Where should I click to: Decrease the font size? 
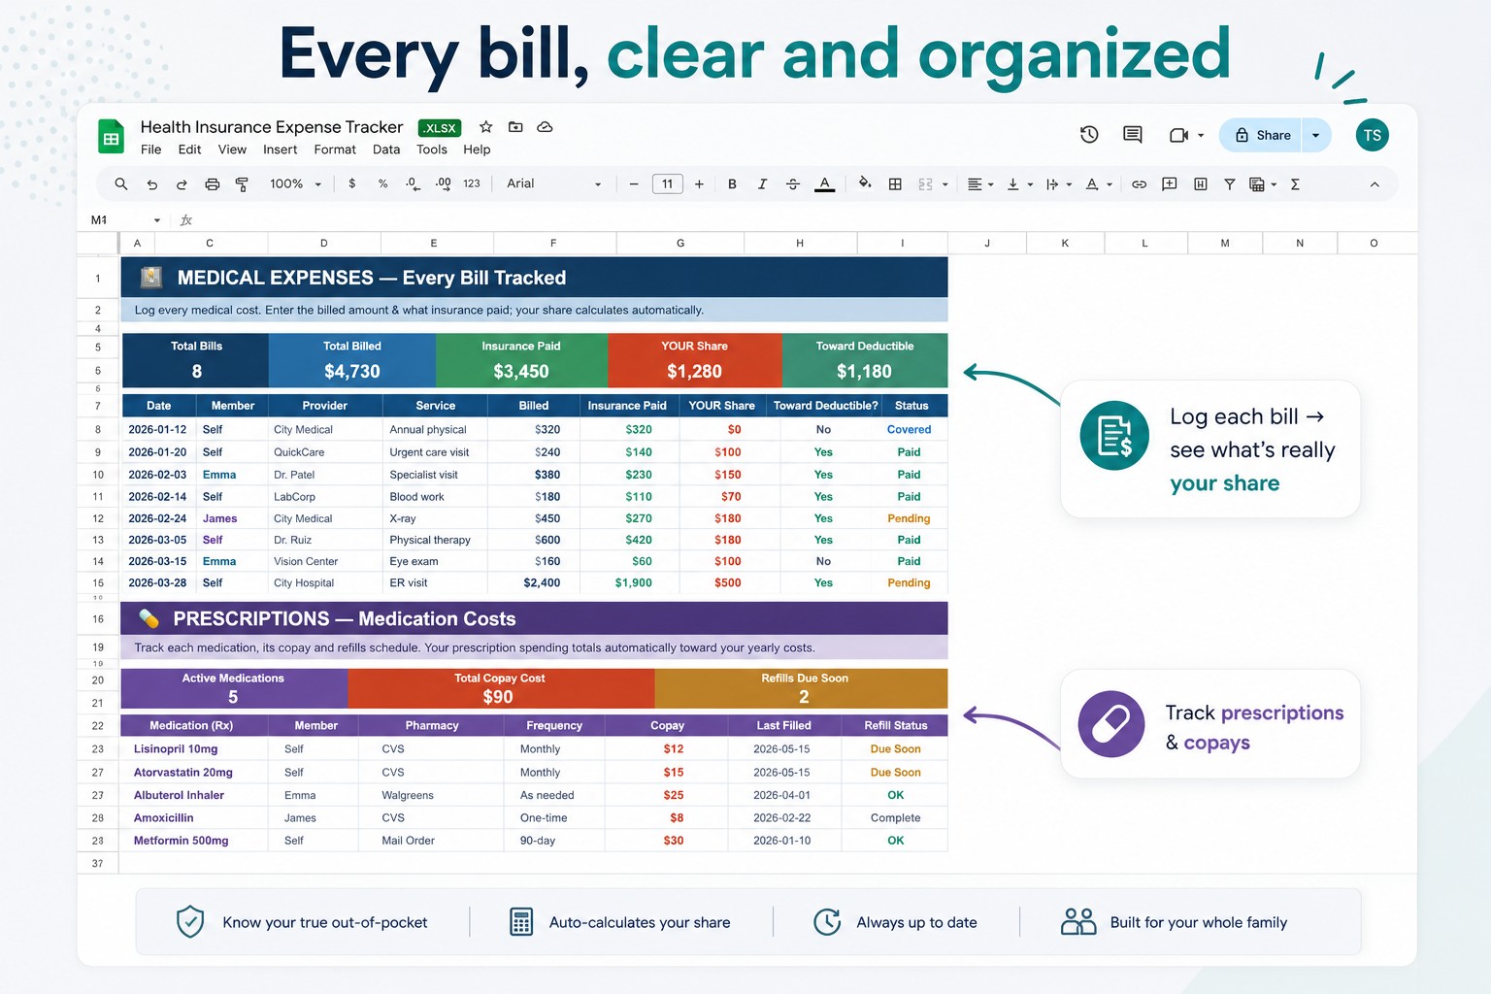634,183
